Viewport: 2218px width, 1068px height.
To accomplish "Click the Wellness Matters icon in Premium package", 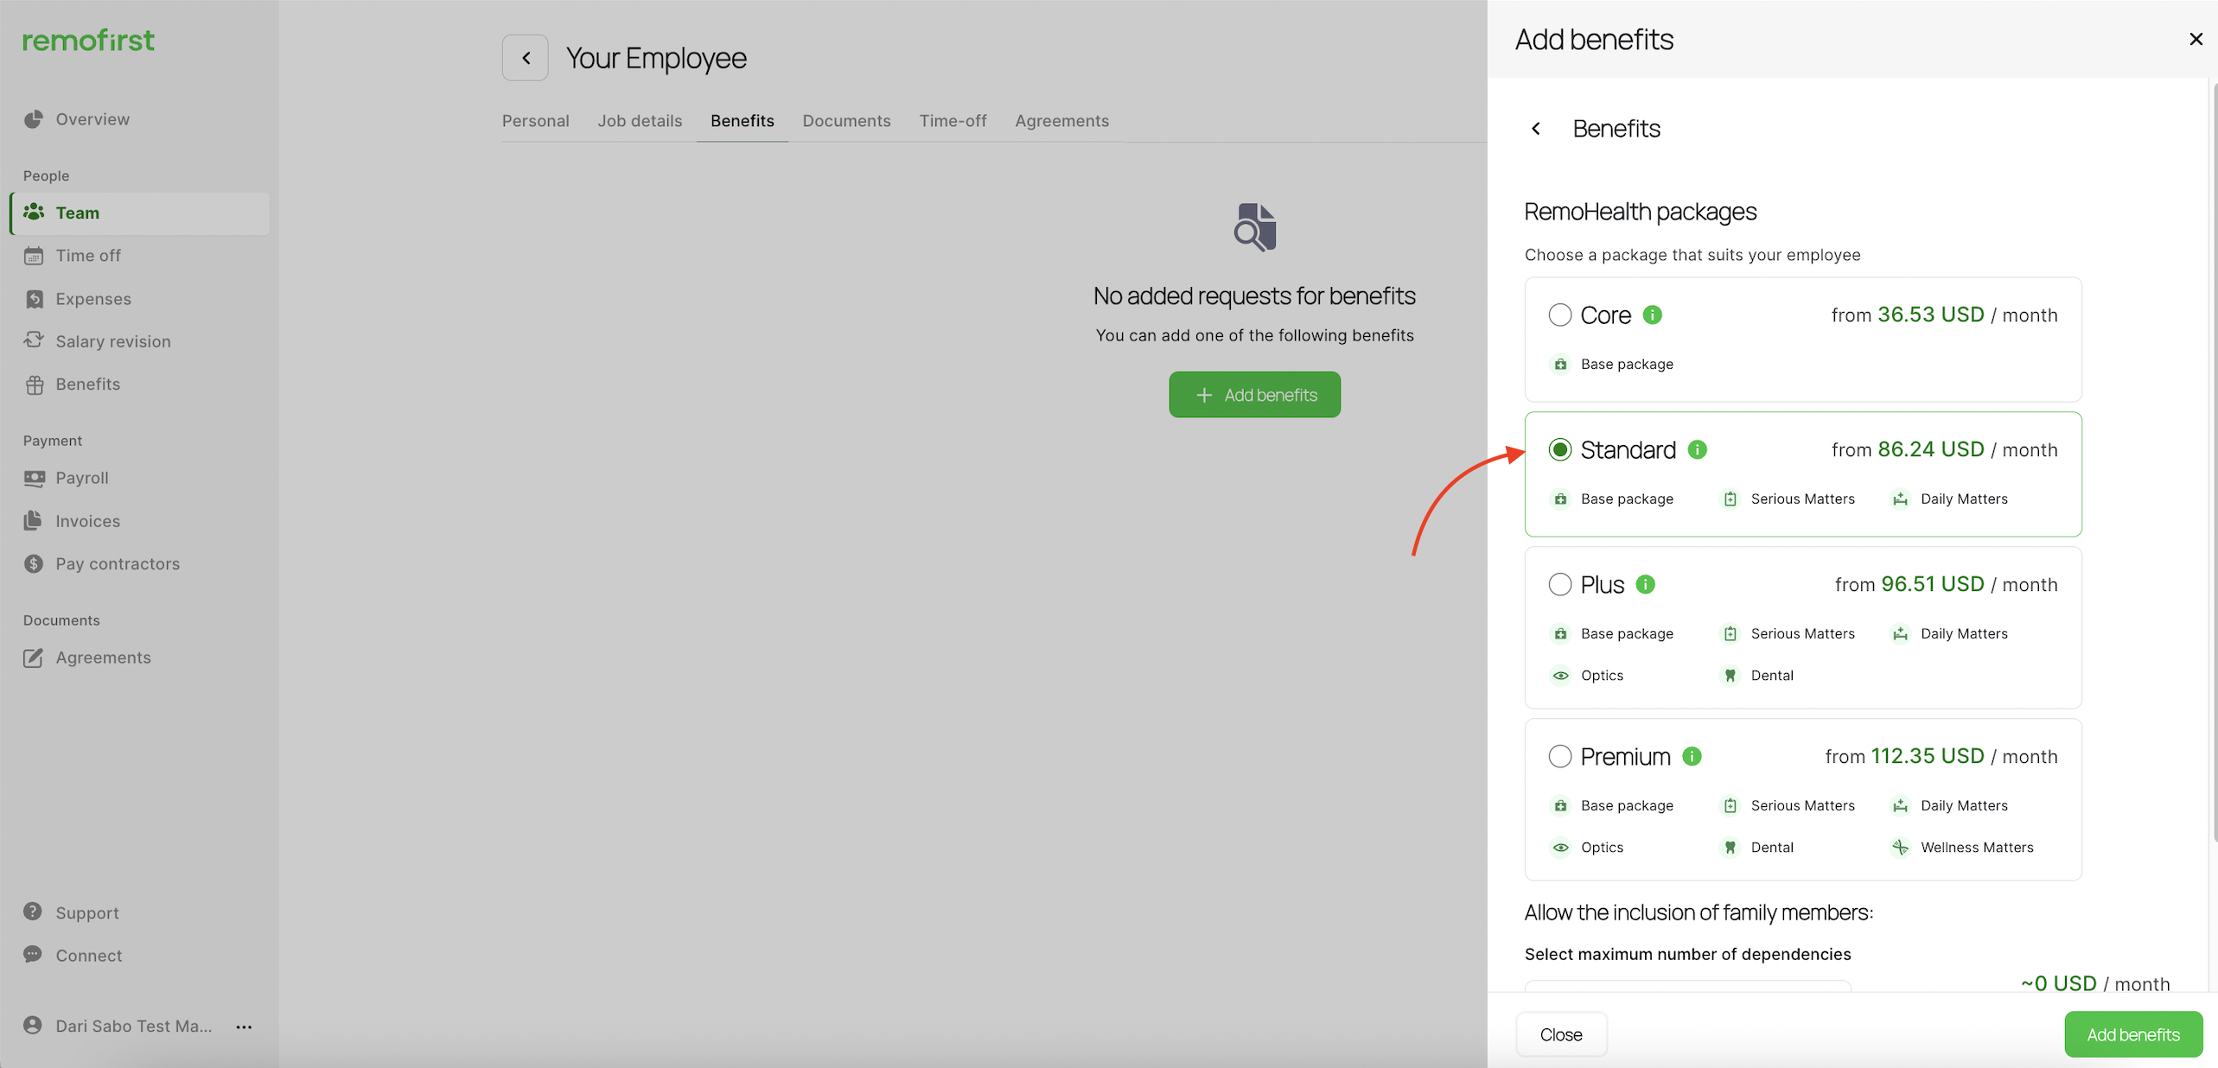I will (1900, 848).
